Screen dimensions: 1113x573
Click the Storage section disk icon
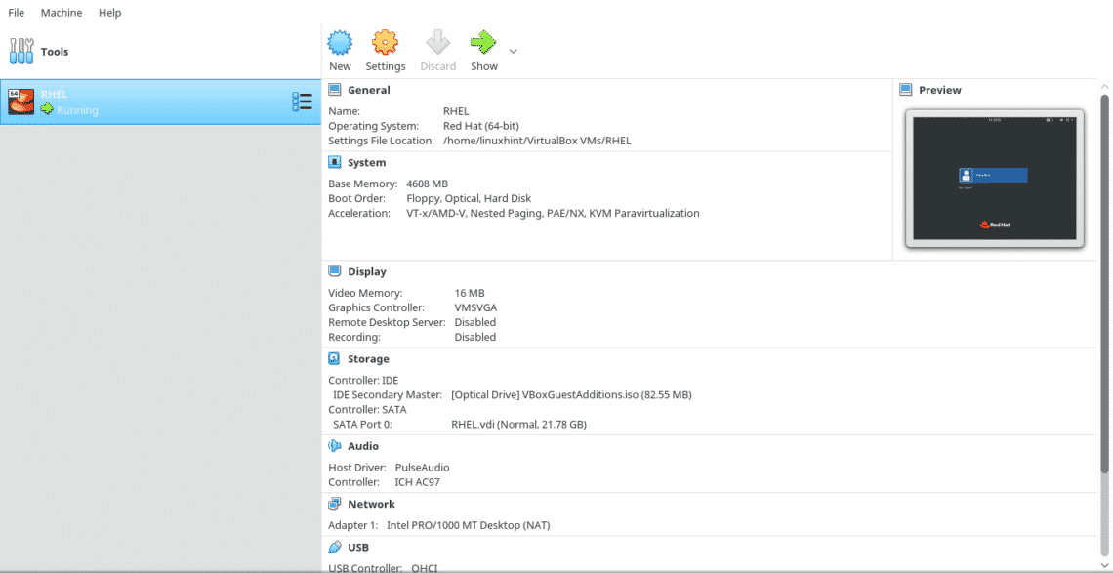(x=335, y=358)
